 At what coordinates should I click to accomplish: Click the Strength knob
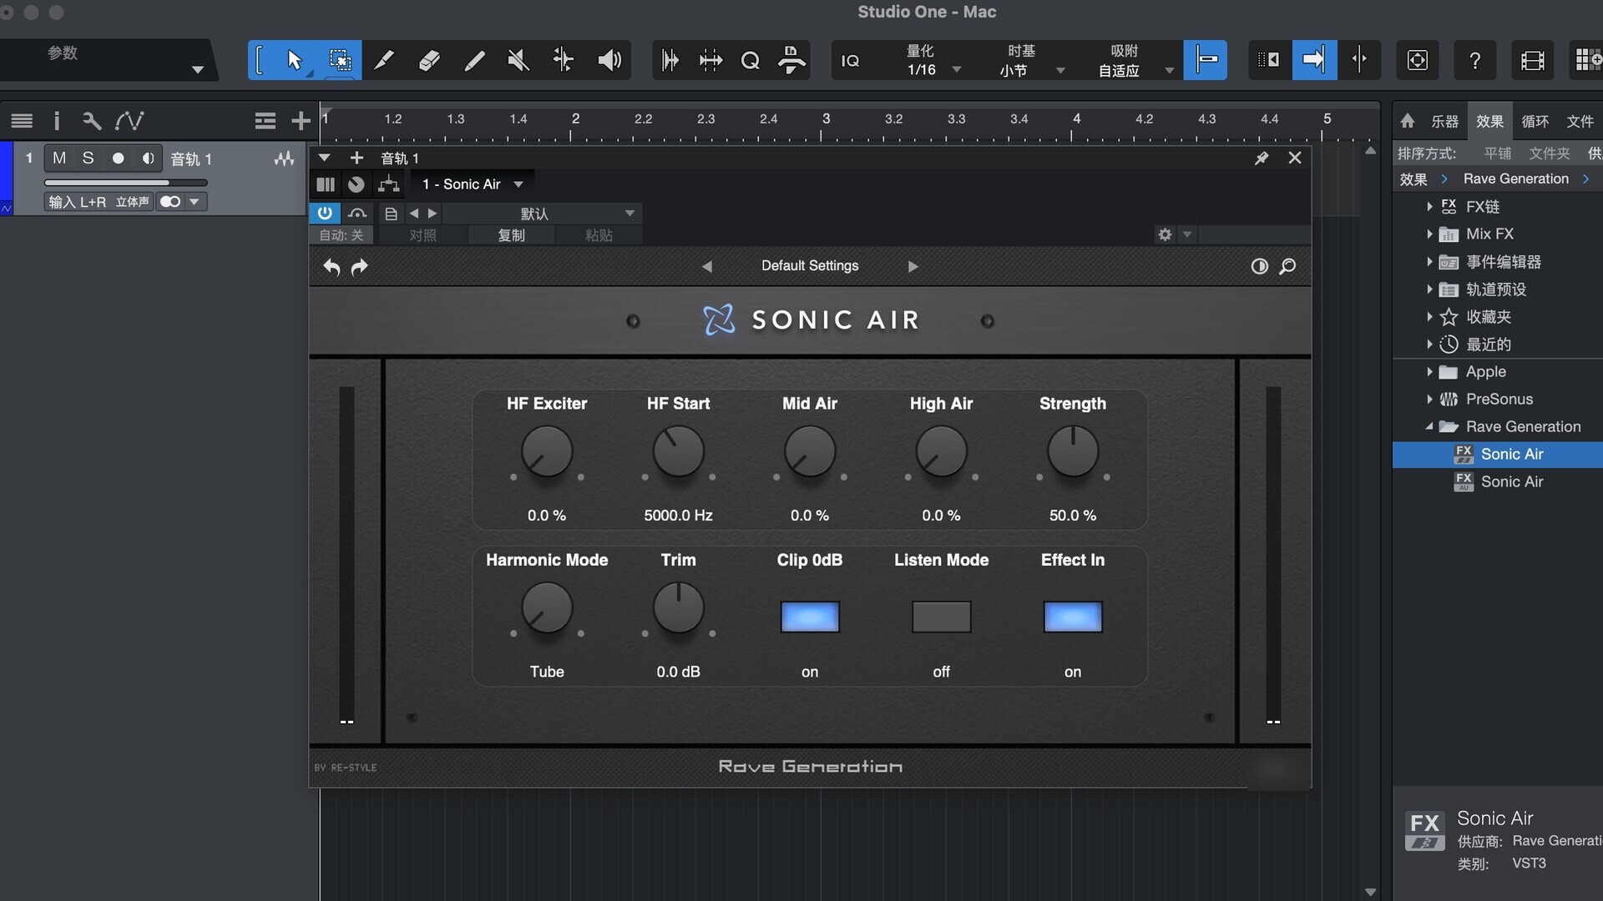1073,451
